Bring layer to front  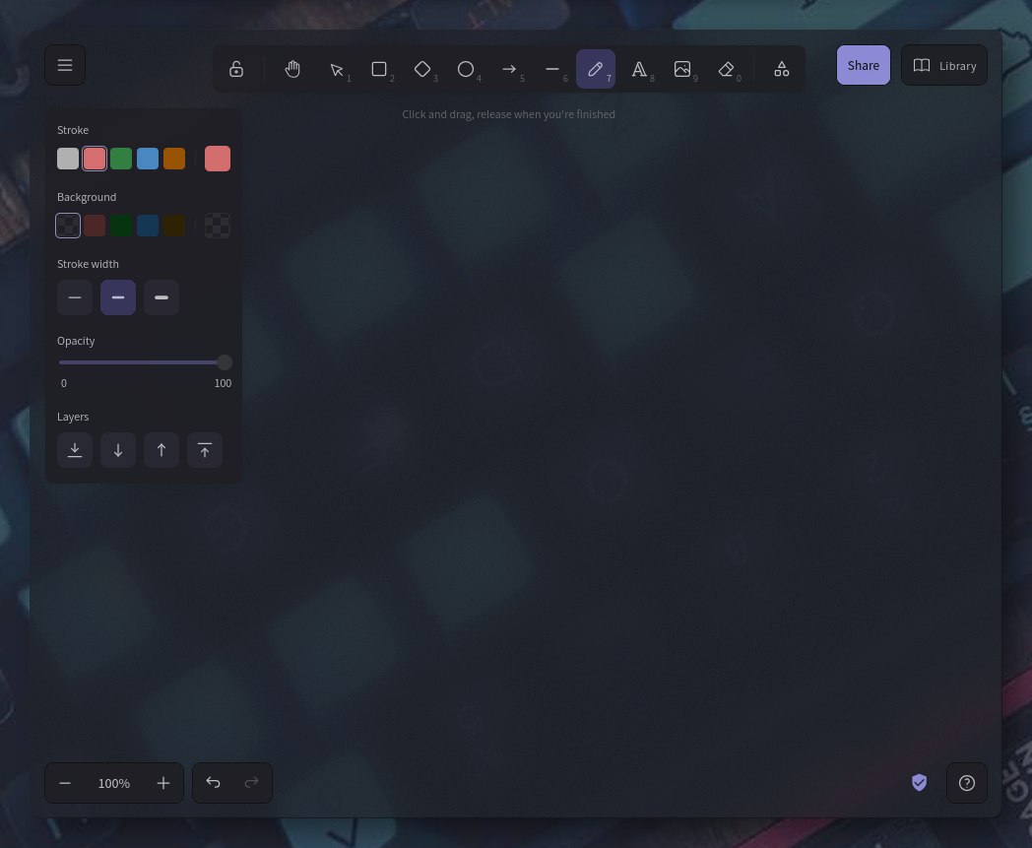[205, 450]
